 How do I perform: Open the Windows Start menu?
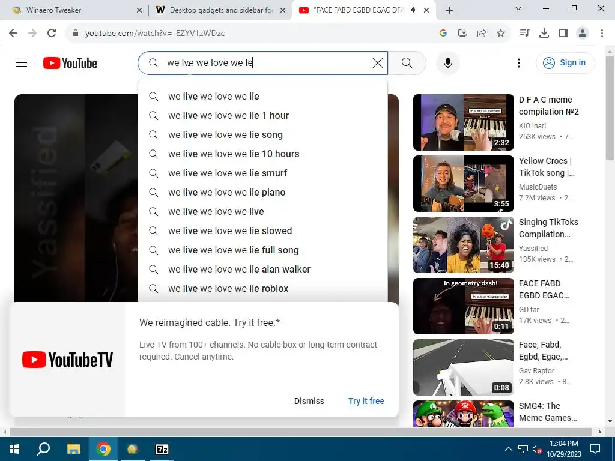14,449
